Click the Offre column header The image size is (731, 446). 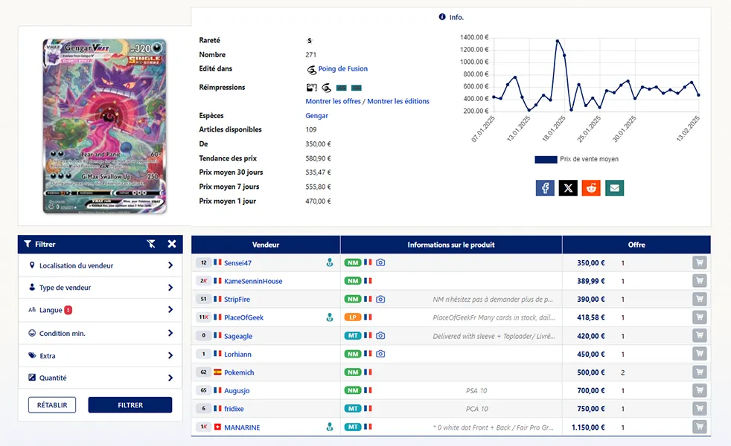coord(636,245)
